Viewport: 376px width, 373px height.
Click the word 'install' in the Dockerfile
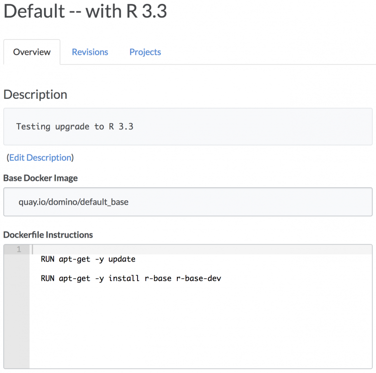(122, 279)
